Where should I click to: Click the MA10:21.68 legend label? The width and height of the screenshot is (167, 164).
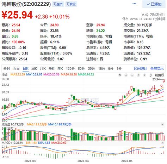pos(34,74)
